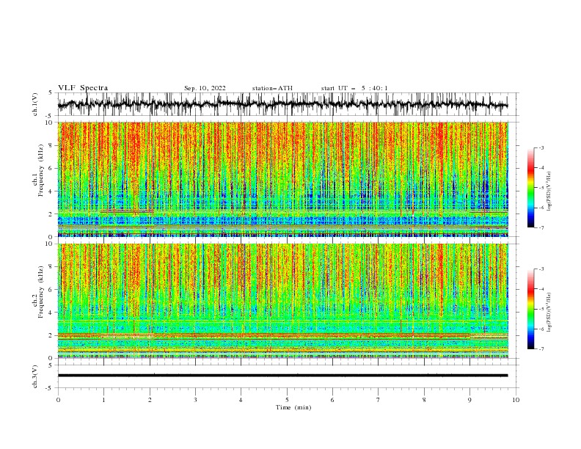Click time axis tick label "7"
581x449 pixels.
coord(379,400)
